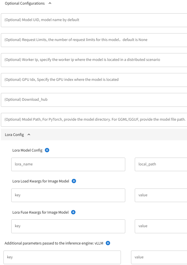Add a new Lora Model Config entry
Screen dimensions: 187x265
[47, 150]
